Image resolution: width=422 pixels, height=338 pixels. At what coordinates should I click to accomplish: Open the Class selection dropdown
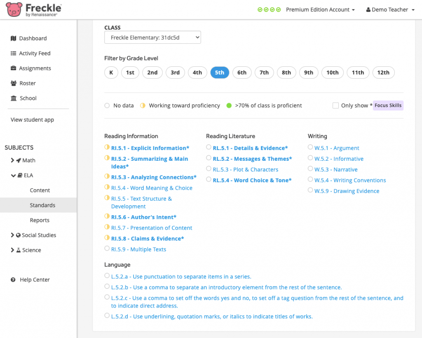(x=152, y=38)
